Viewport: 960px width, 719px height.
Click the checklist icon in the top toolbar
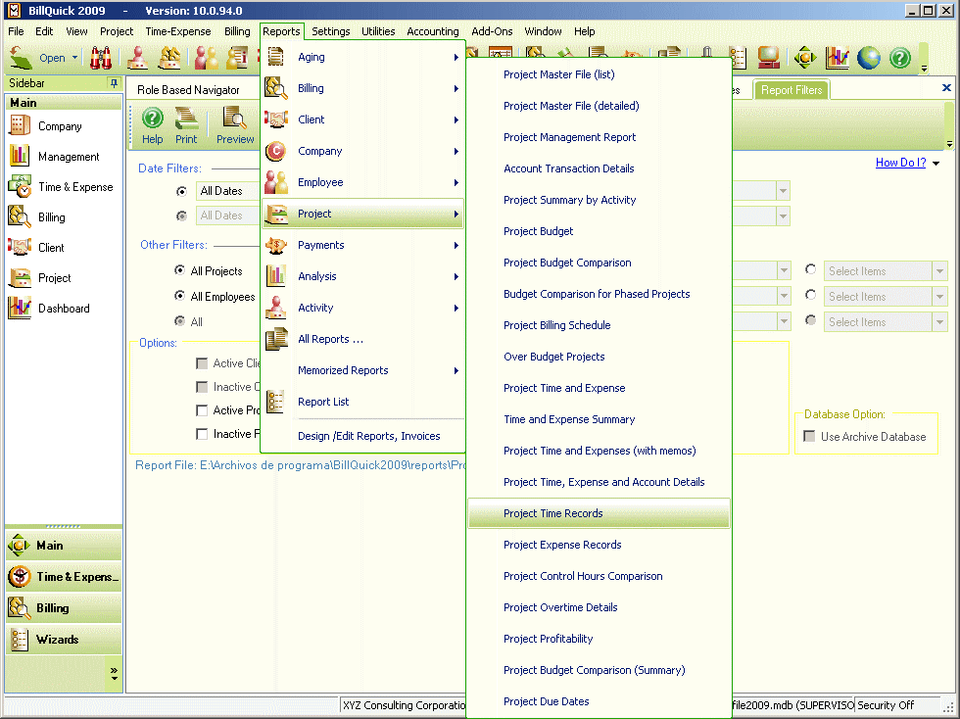[738, 58]
